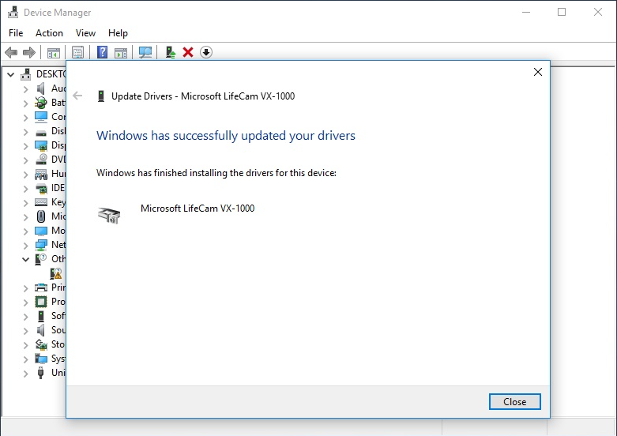Expand the Monitors tree node
Image resolution: width=617 pixels, height=436 pixels.
coord(25,231)
